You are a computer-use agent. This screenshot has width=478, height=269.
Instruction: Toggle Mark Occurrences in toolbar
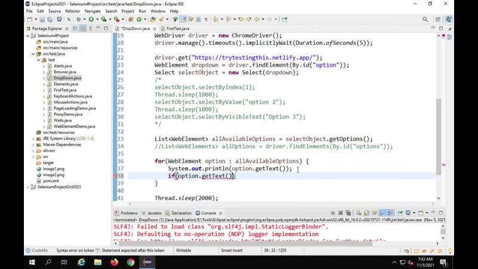pos(183,19)
